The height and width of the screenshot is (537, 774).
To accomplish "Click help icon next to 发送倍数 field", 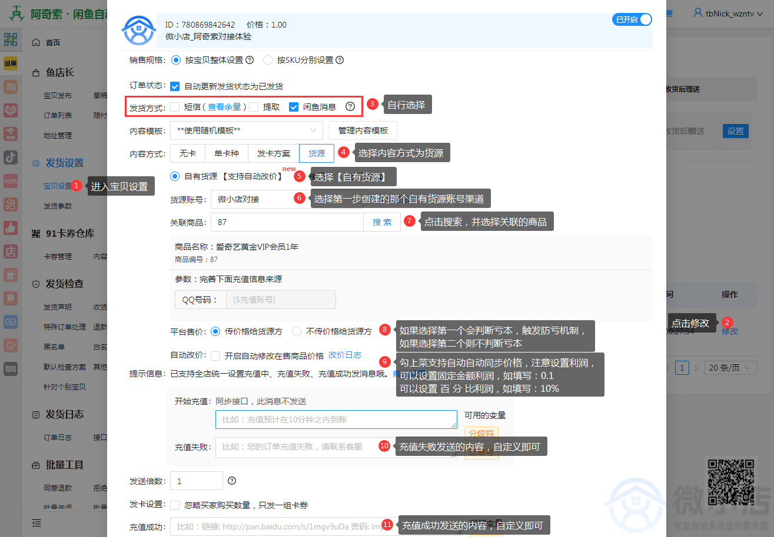I will (232, 481).
